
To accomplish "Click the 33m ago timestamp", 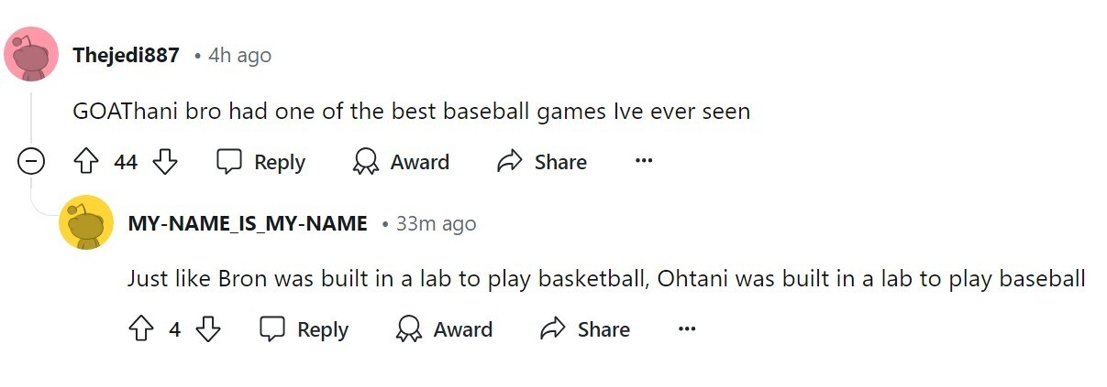I will click(436, 223).
